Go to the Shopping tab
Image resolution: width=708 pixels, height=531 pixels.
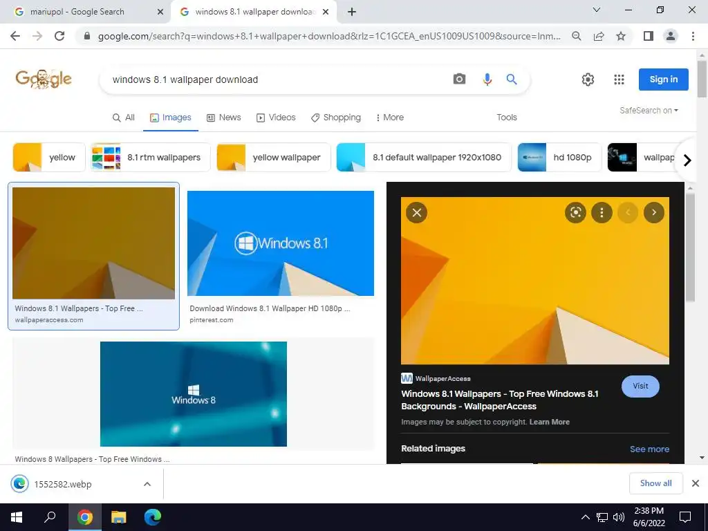(335, 118)
